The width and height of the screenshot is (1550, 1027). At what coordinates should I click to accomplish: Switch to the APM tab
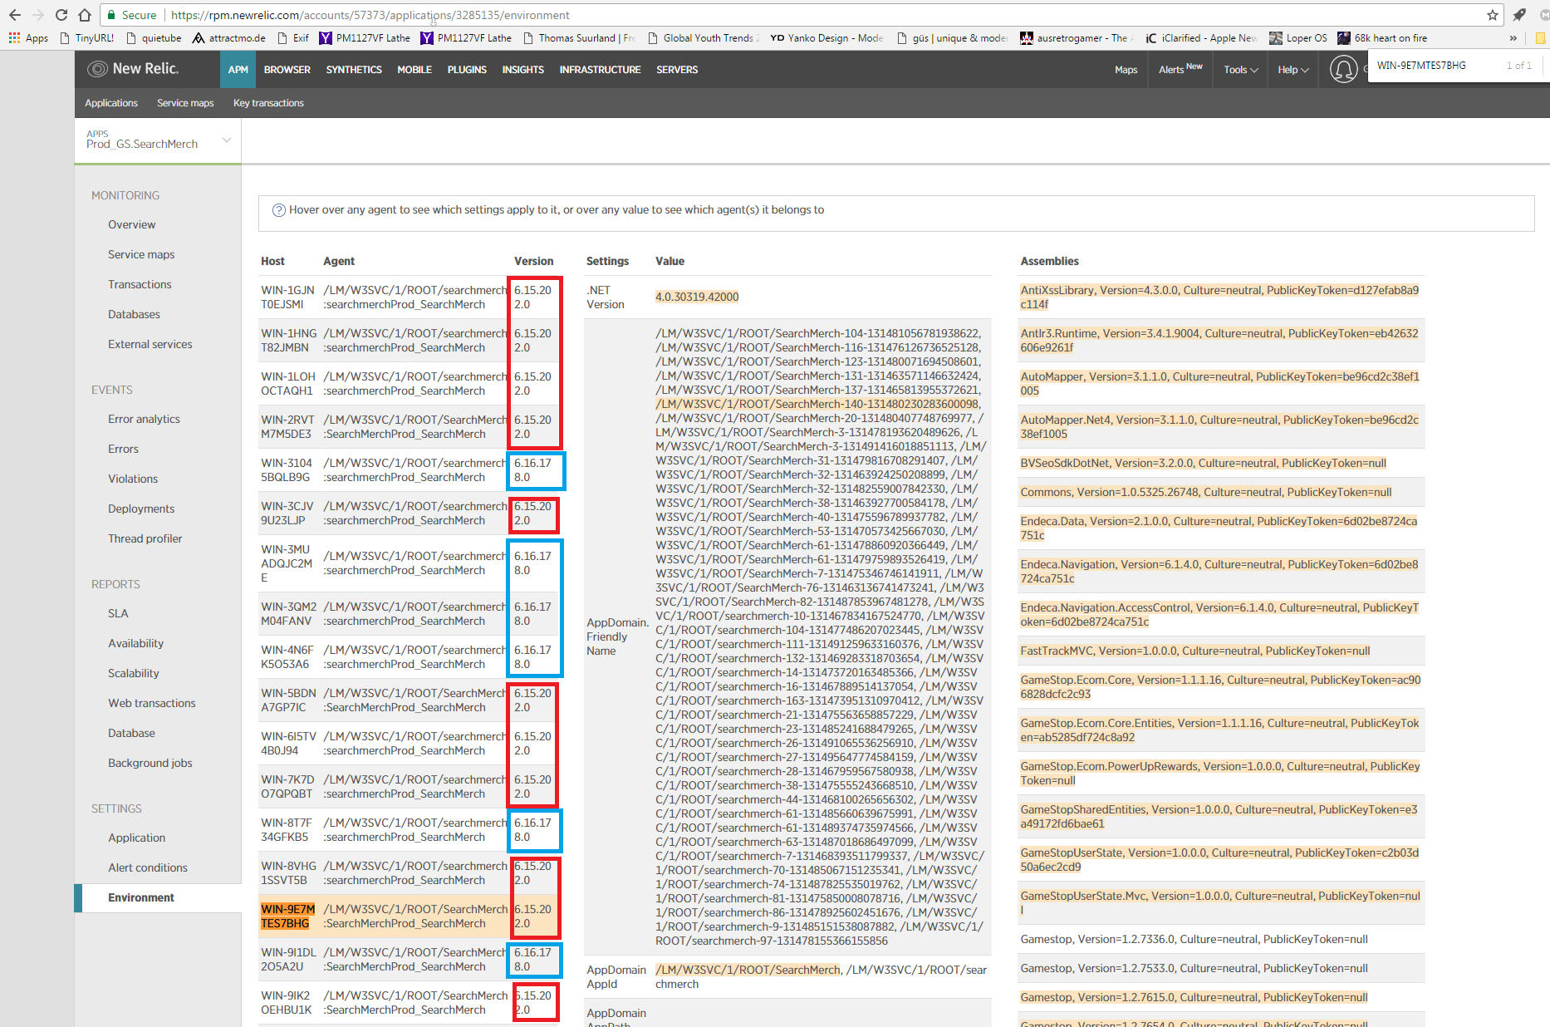(238, 70)
